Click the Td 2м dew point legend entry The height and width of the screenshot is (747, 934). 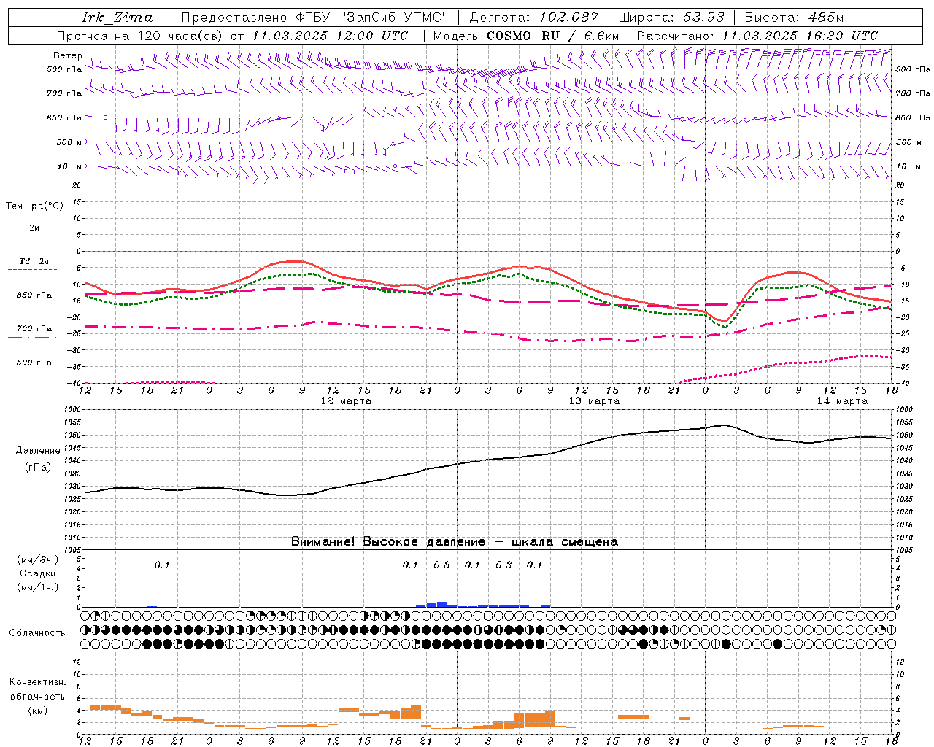coord(34,261)
